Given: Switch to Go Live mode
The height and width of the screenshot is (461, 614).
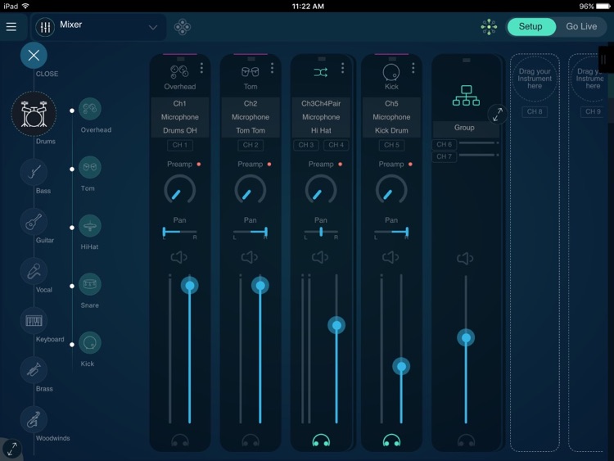Looking at the screenshot, I should coord(581,27).
